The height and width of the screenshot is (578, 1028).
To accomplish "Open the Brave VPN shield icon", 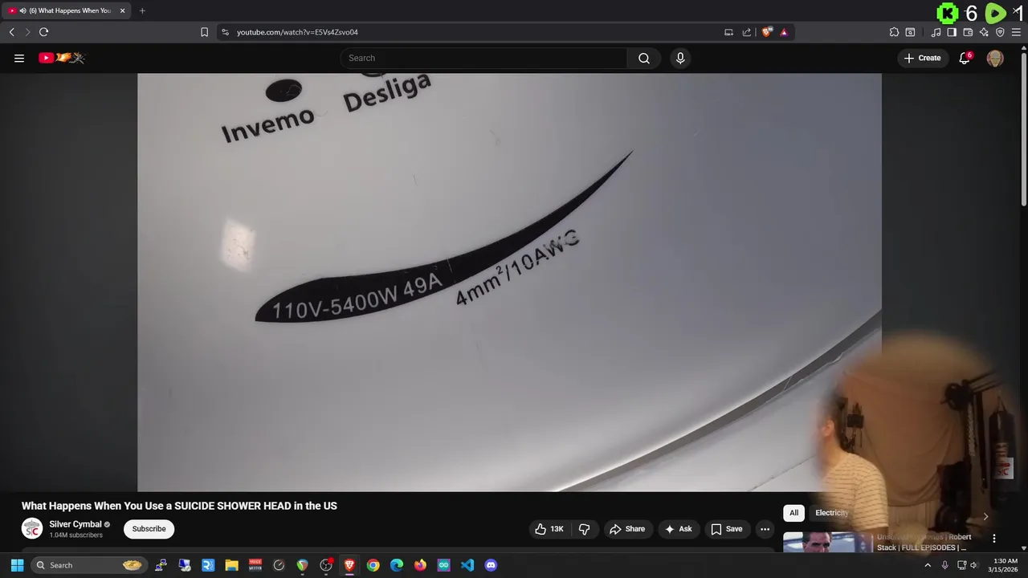I will click(1000, 32).
